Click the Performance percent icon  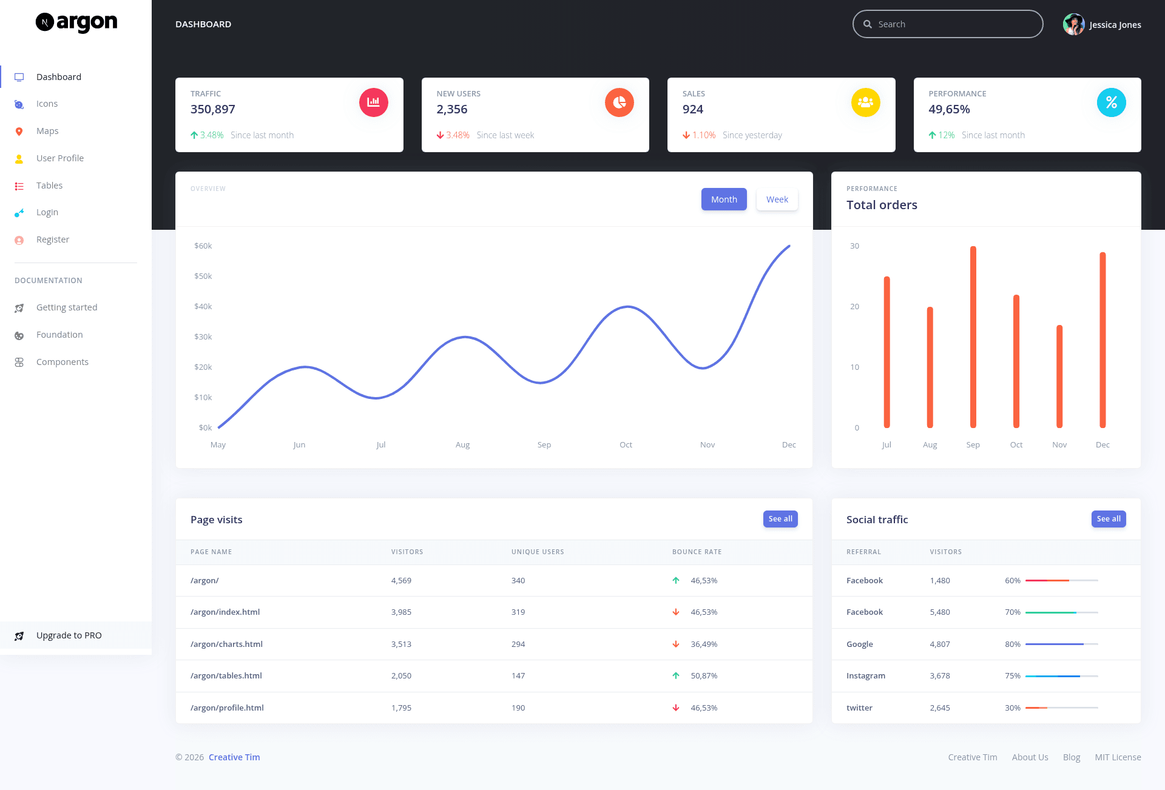(1112, 102)
